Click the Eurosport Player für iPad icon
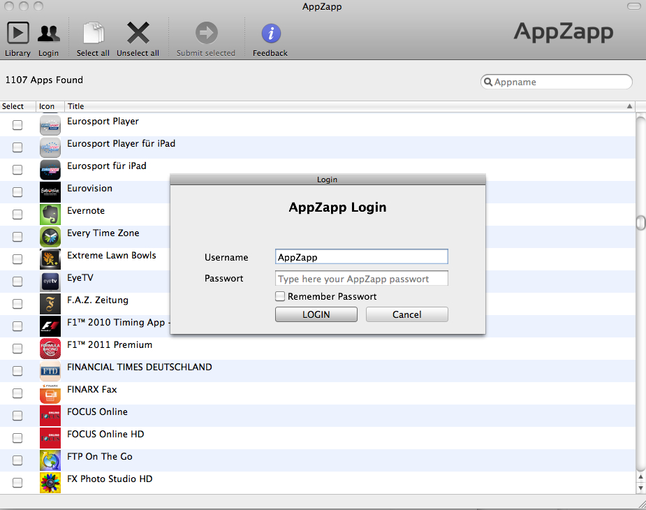 50,147
